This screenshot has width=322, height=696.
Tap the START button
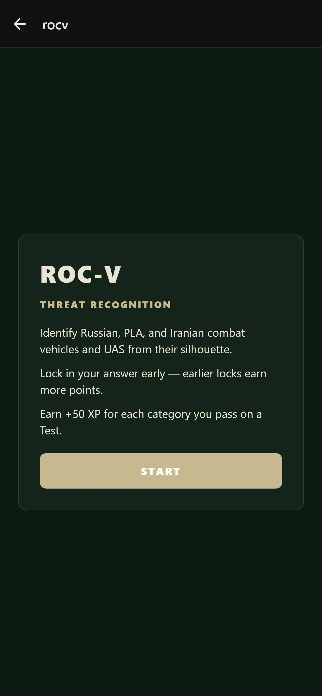pos(161,471)
